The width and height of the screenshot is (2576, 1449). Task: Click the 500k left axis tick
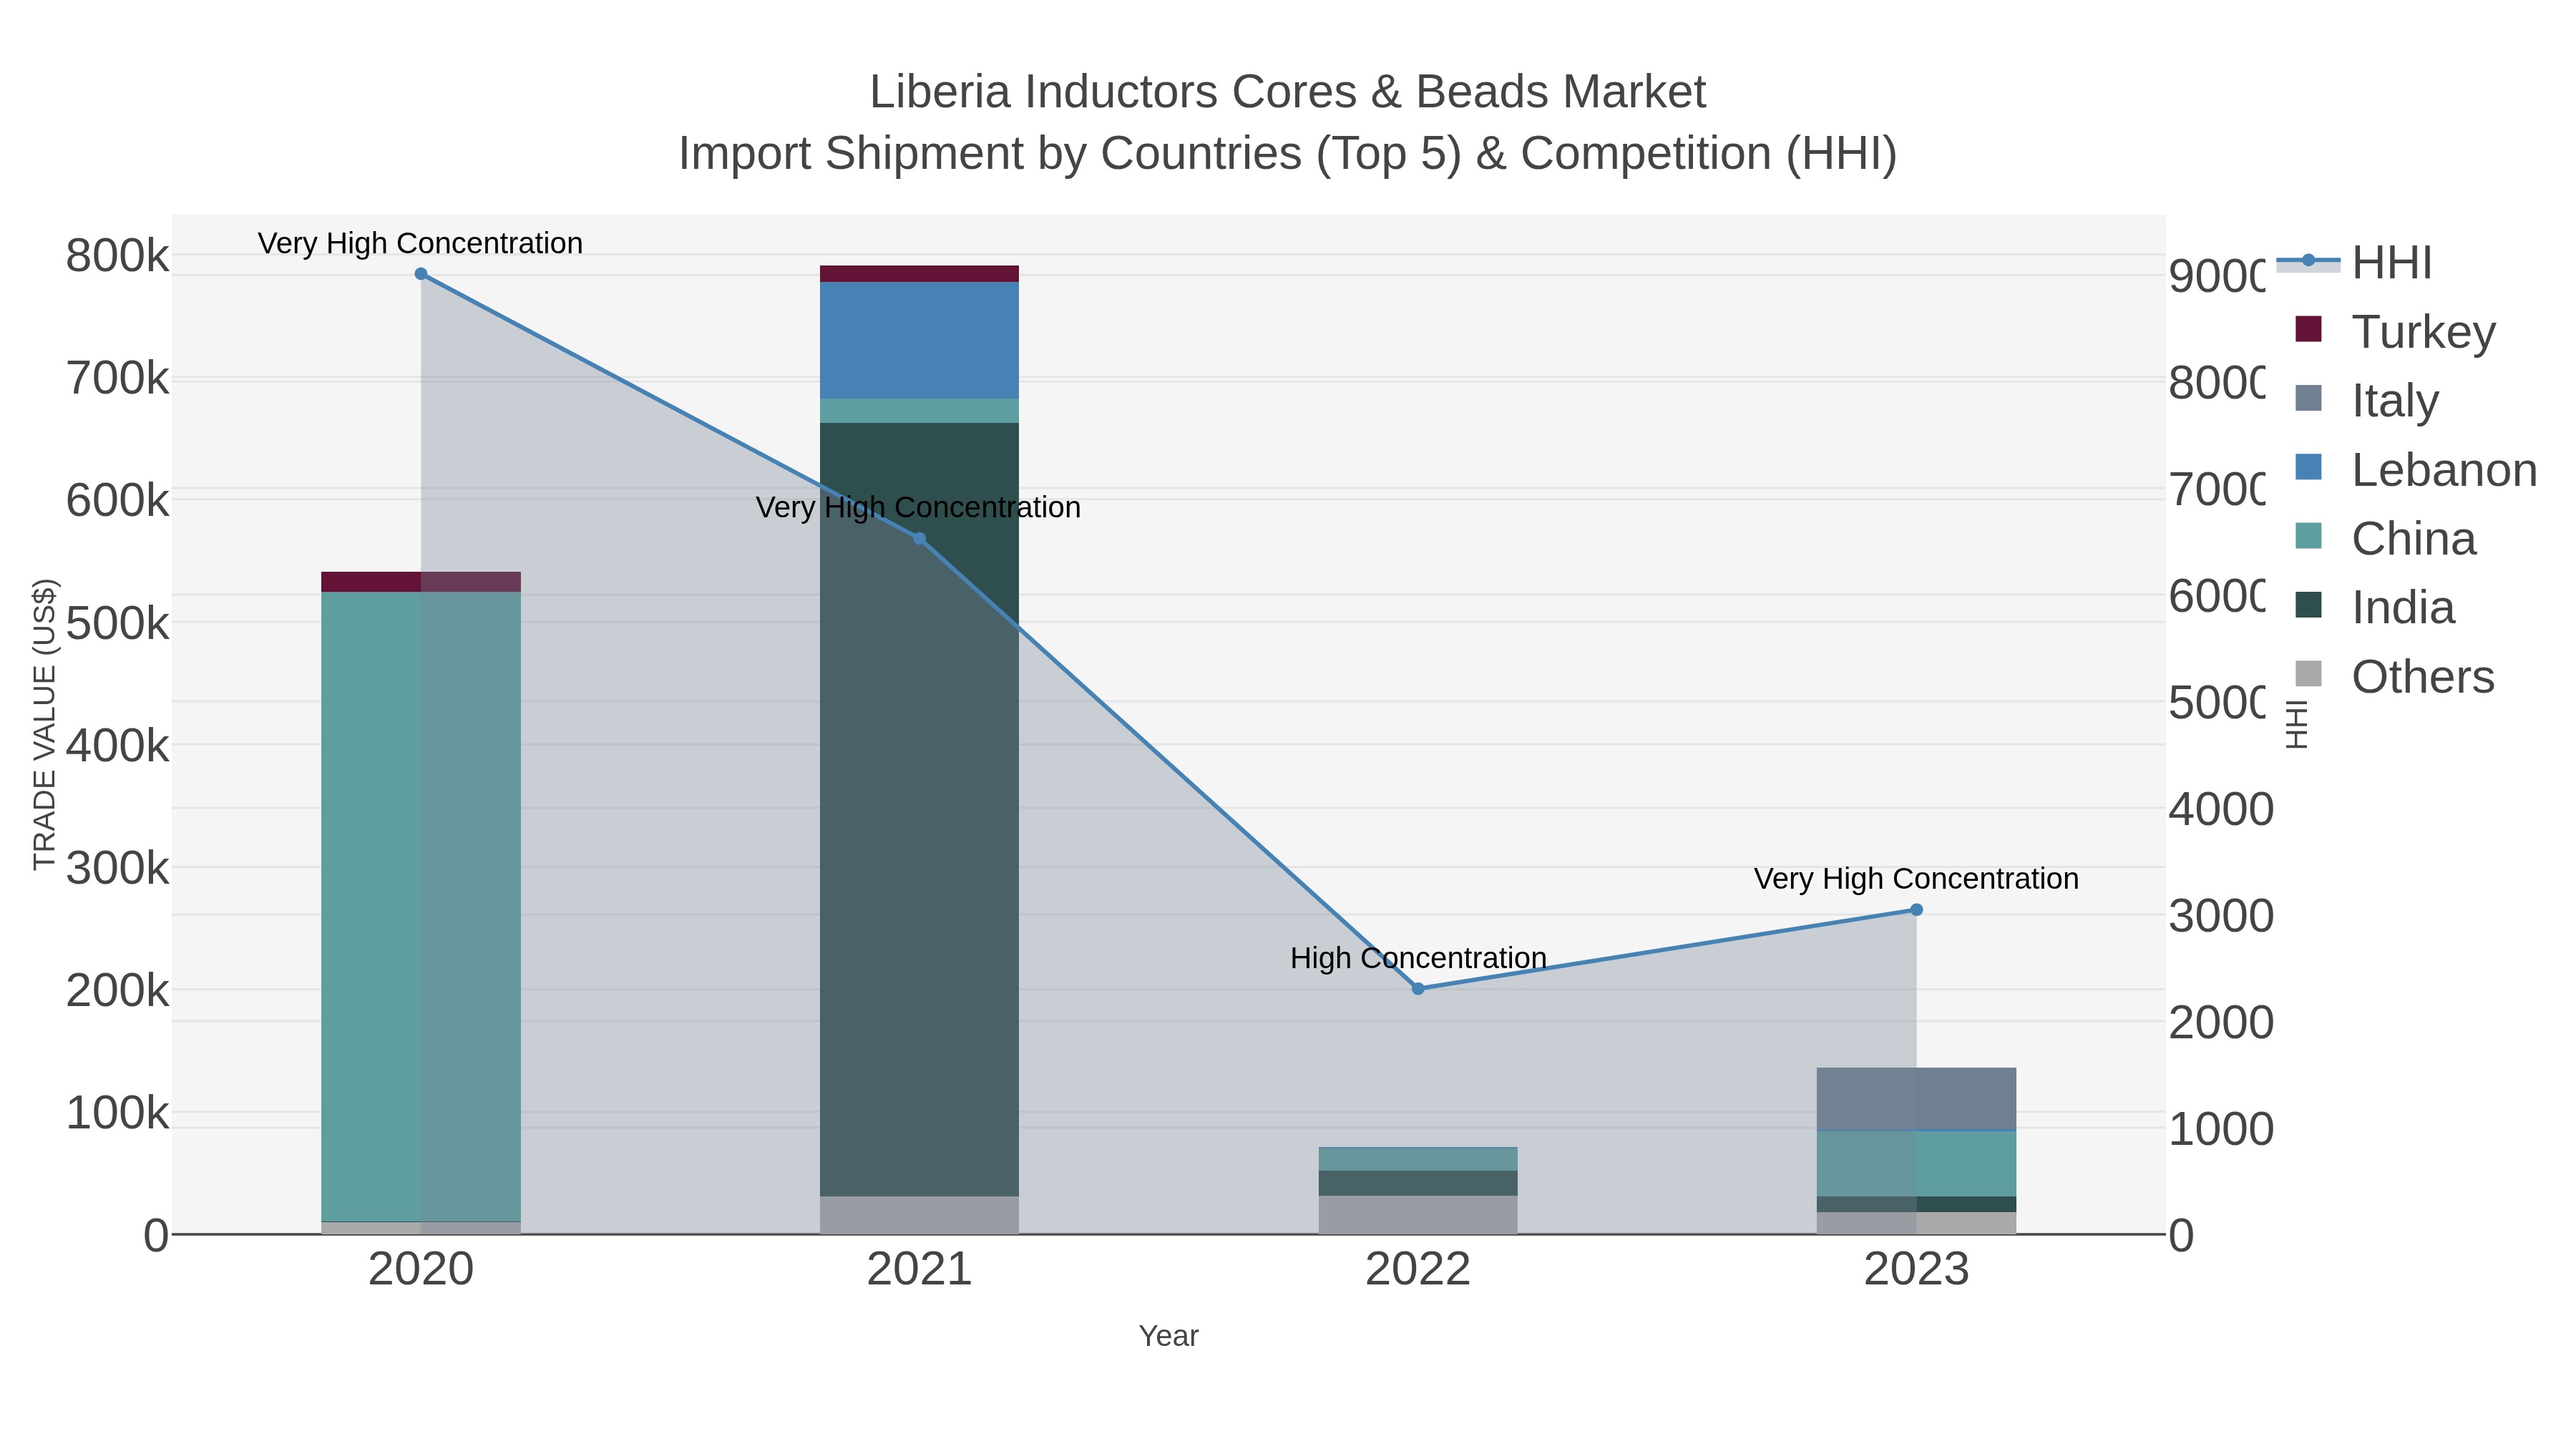118,623
